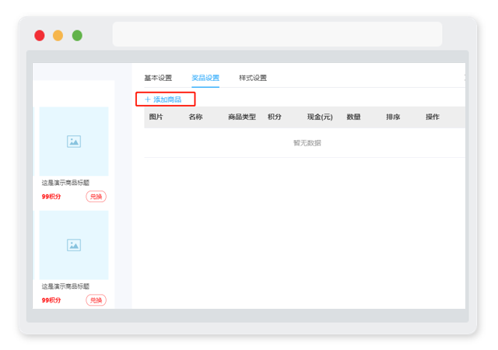Click the green maximize window button
Viewport: 498px width, 350px height.
[77, 36]
